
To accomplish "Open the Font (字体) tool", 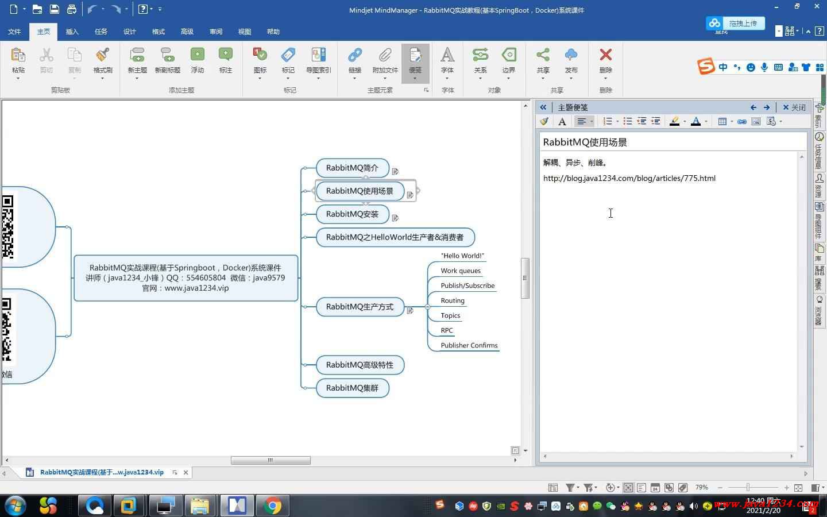I will click(x=447, y=55).
